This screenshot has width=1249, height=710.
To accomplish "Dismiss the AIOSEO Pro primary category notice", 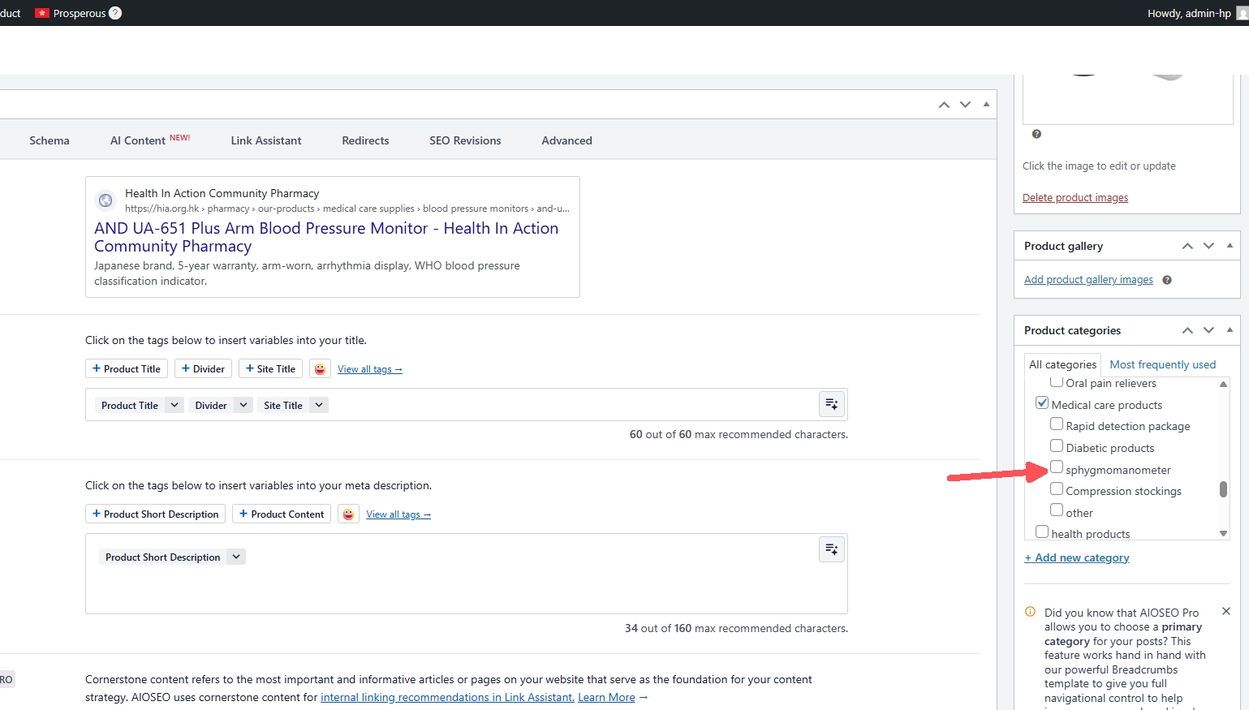I will pyautogui.click(x=1225, y=611).
